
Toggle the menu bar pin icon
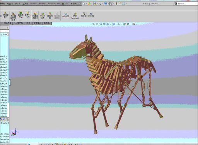pos(80,3)
